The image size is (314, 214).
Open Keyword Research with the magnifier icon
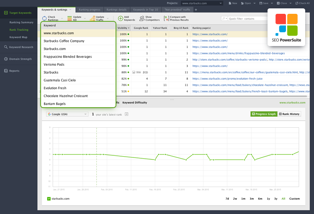[6, 47]
